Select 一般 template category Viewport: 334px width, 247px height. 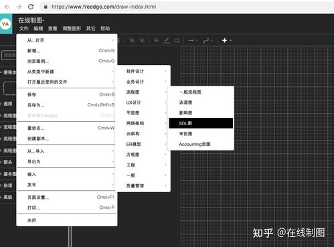click(143, 175)
